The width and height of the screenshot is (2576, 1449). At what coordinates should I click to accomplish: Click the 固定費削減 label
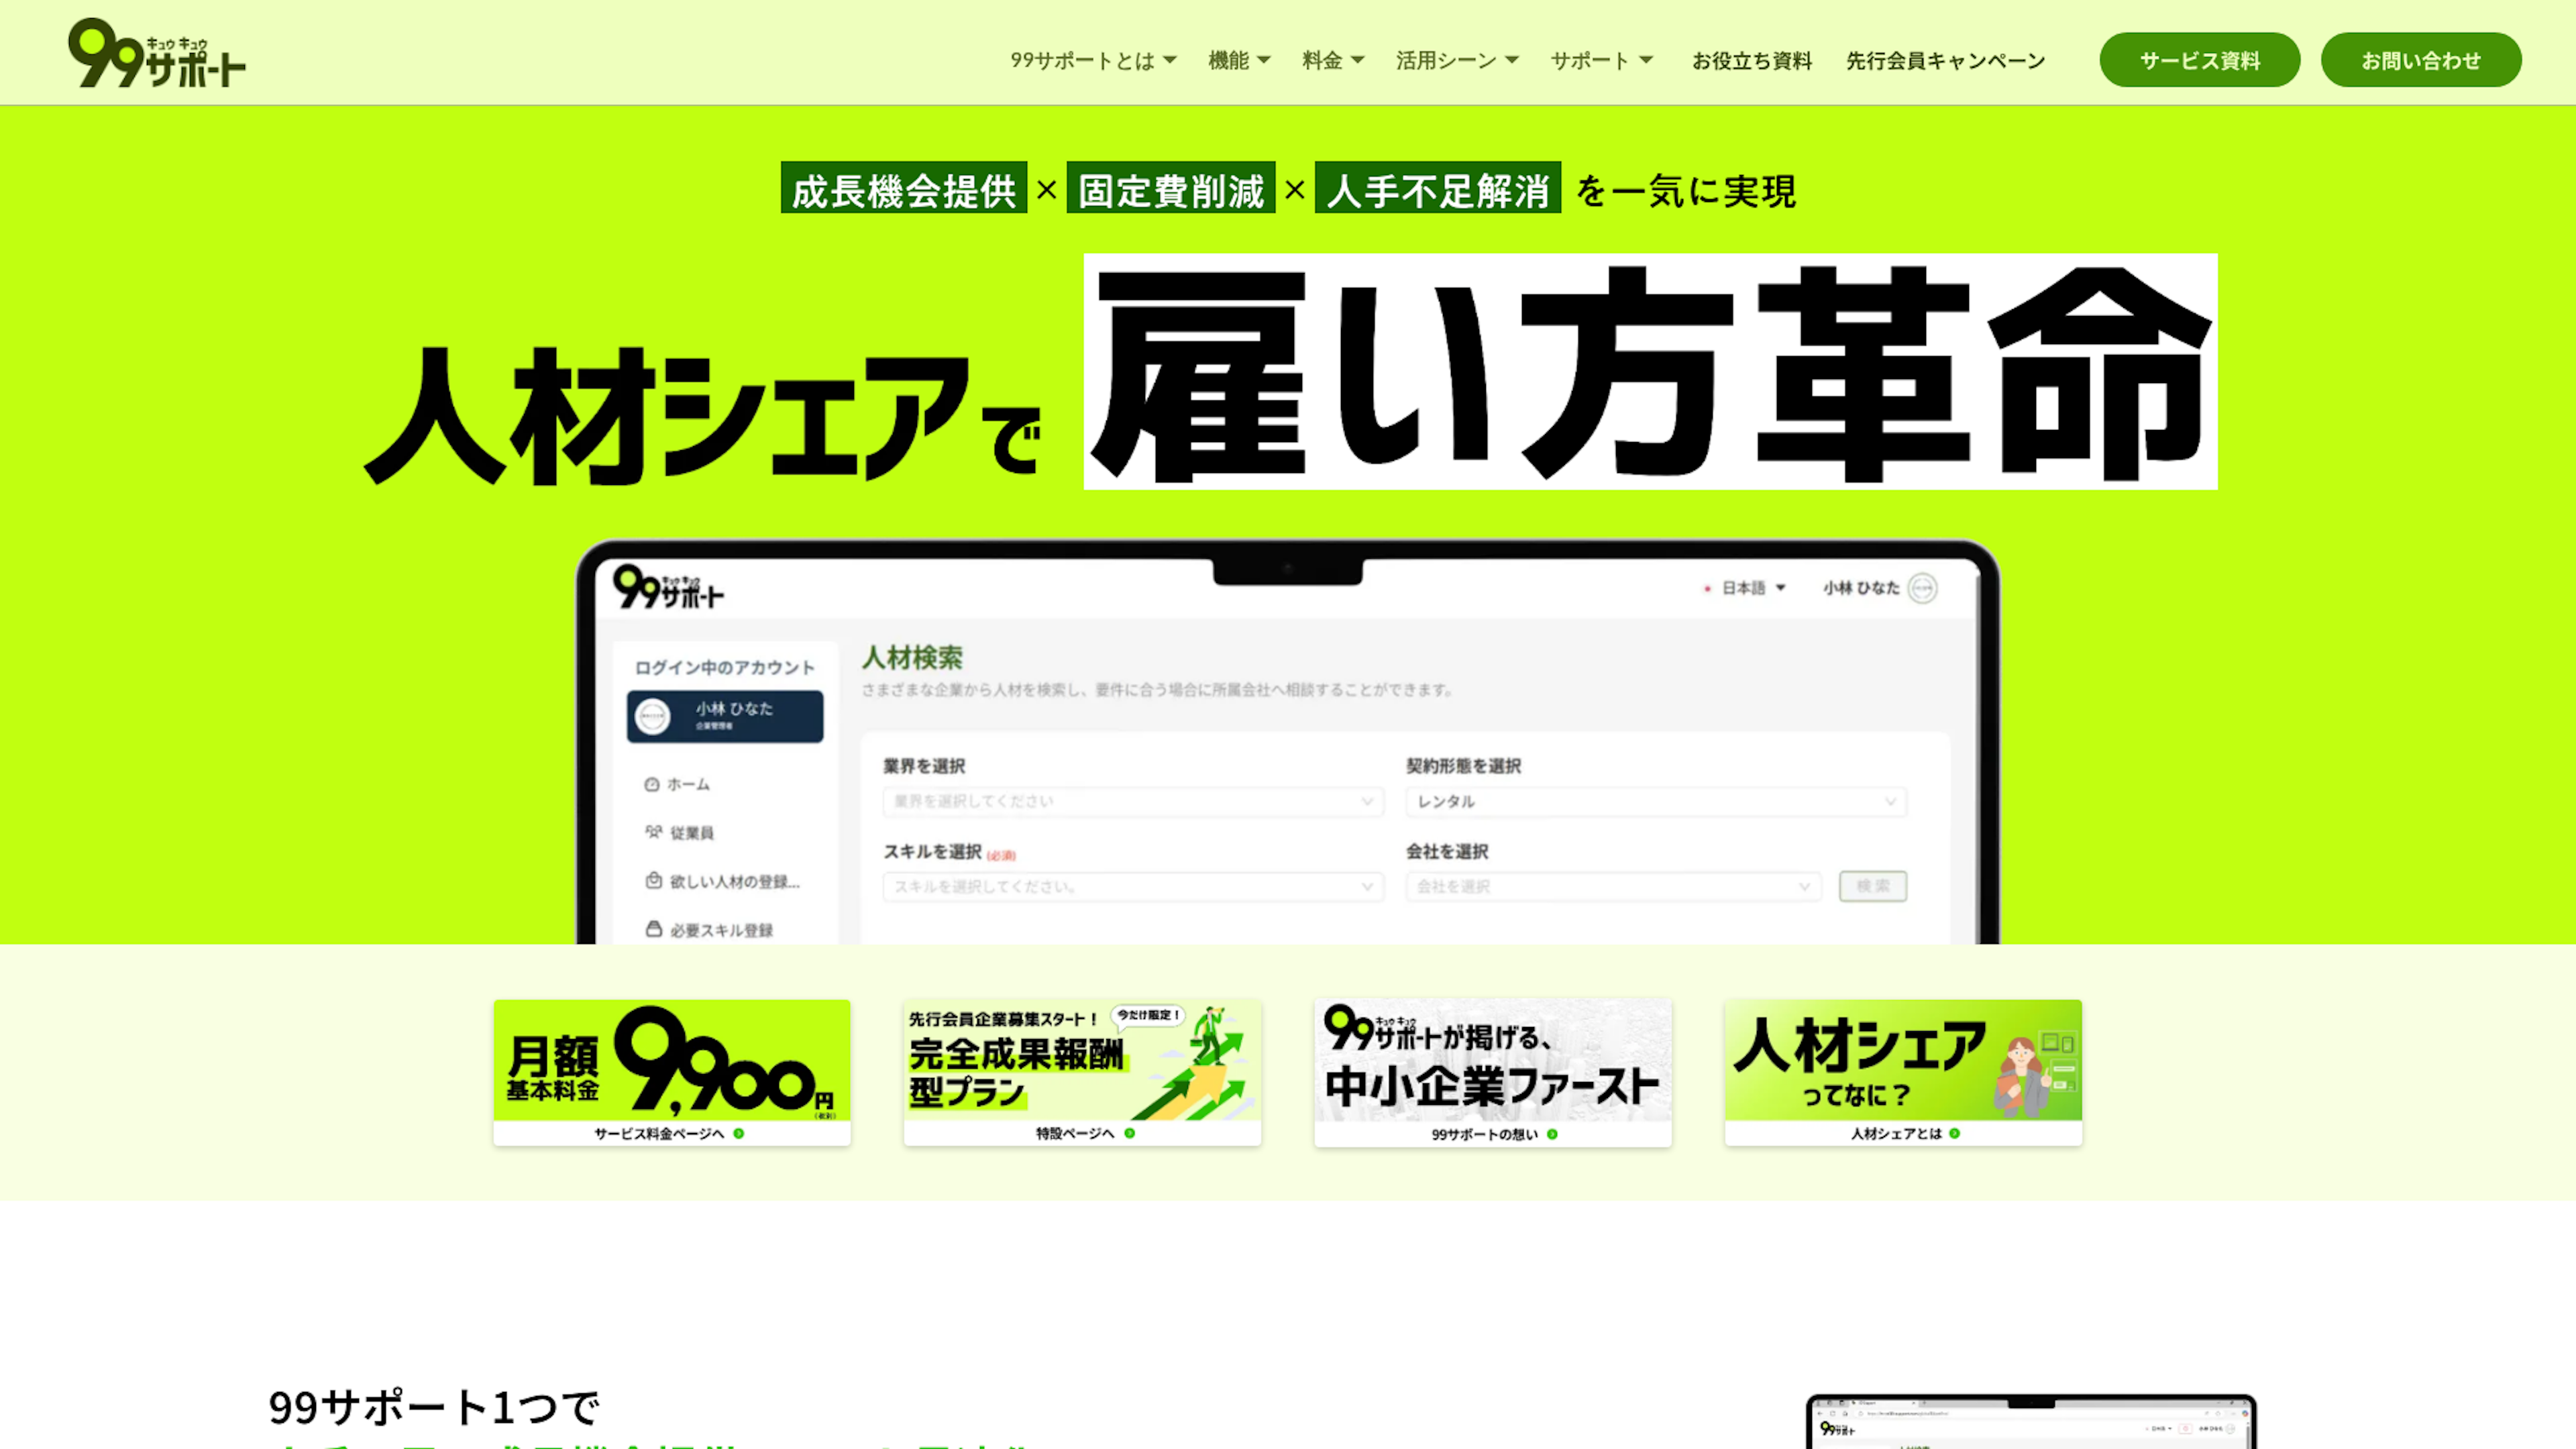pos(1171,187)
